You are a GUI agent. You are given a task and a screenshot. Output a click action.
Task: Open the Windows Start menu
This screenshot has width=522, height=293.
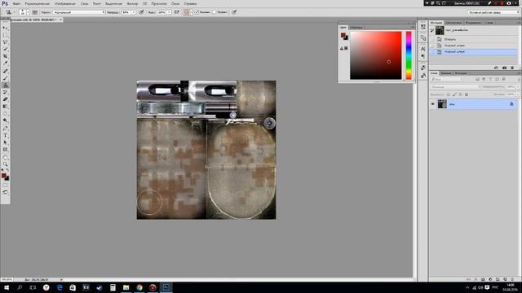(7, 287)
